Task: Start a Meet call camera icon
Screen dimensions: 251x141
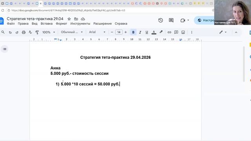Action: pos(183,20)
